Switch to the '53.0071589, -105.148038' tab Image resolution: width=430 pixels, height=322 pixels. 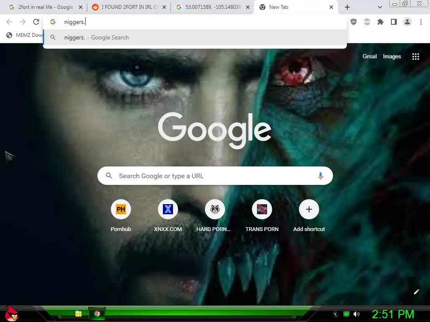click(212, 7)
